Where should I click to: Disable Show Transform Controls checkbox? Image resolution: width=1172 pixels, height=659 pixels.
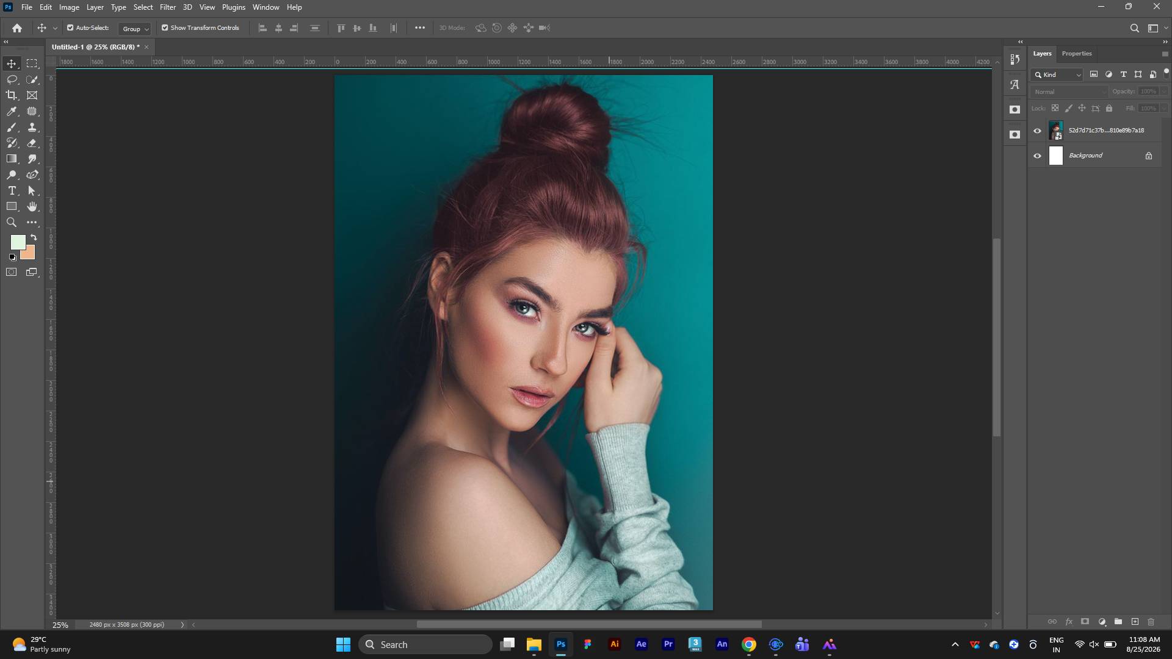coord(165,27)
